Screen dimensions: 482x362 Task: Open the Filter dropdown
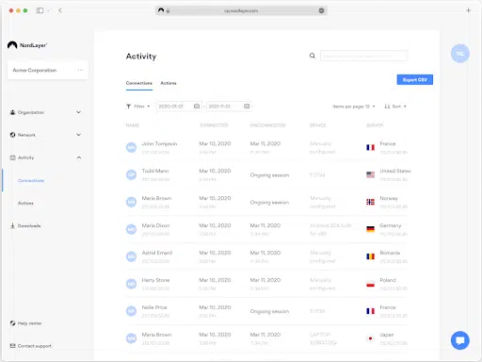click(138, 107)
